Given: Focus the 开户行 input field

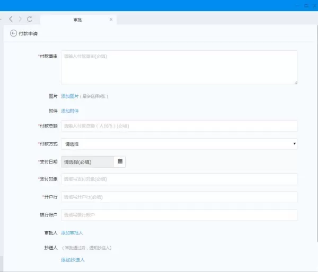Looking at the screenshot, I should tap(179, 197).
